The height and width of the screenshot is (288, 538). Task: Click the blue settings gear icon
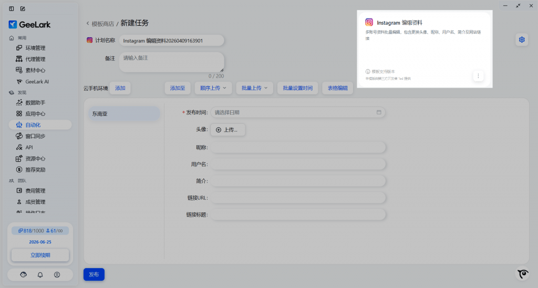click(521, 40)
